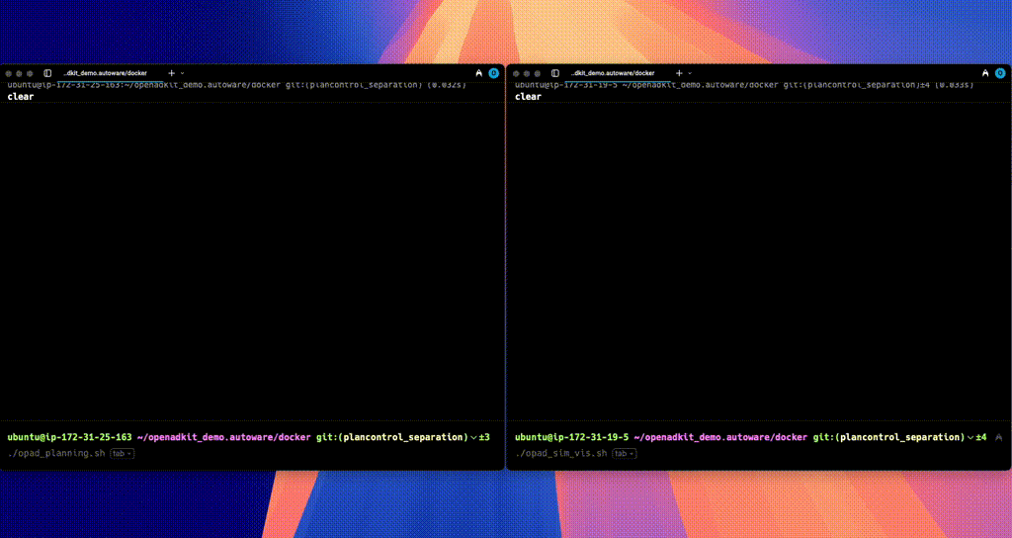
Task: Open the account avatar in left terminal
Action: [x=494, y=73]
